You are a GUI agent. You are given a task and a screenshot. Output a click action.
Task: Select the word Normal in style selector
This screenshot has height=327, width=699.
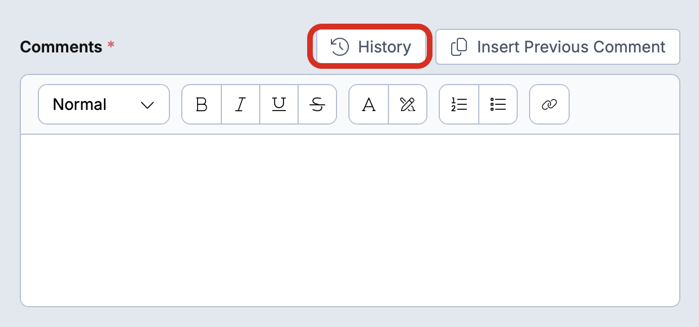[80, 104]
